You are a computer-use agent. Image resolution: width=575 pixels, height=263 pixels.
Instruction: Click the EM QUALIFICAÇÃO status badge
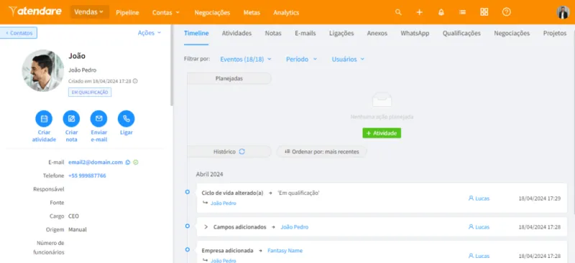pos(90,92)
